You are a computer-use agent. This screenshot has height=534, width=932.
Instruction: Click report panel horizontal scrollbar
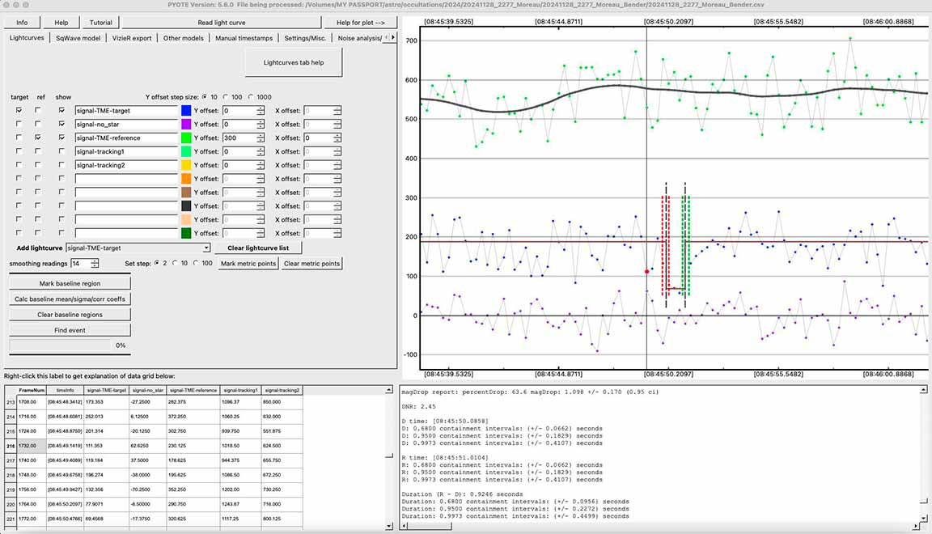tap(659, 526)
